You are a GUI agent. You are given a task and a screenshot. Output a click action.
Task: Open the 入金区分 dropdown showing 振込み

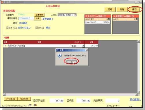point(83,46)
